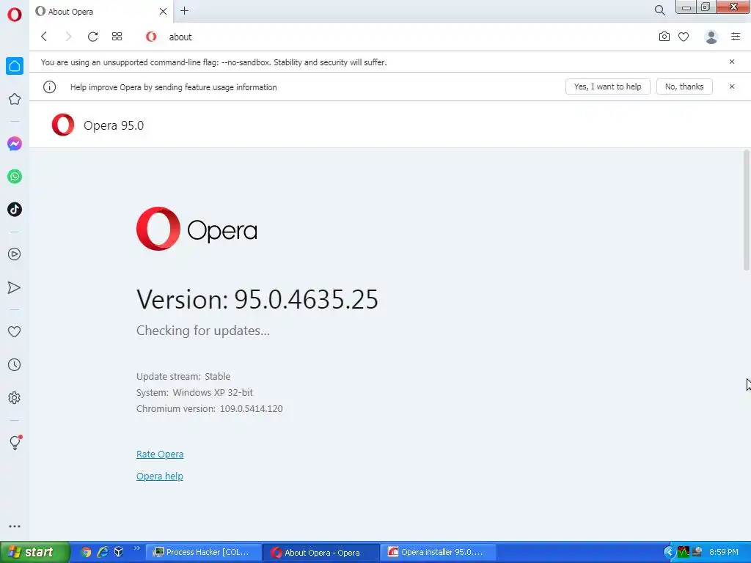
Task: Open WhatsApp in the sidebar
Action: (x=15, y=177)
